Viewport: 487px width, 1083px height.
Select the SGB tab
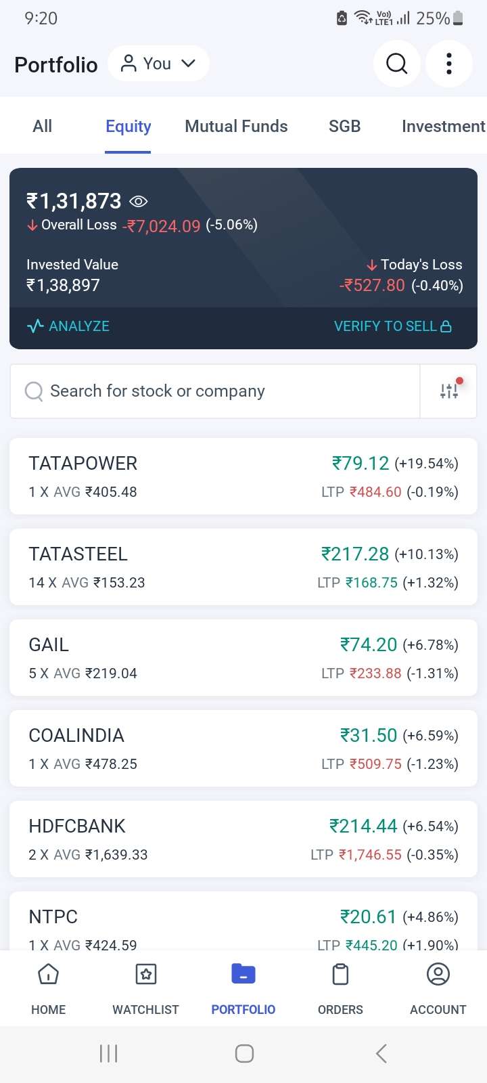coord(344,127)
